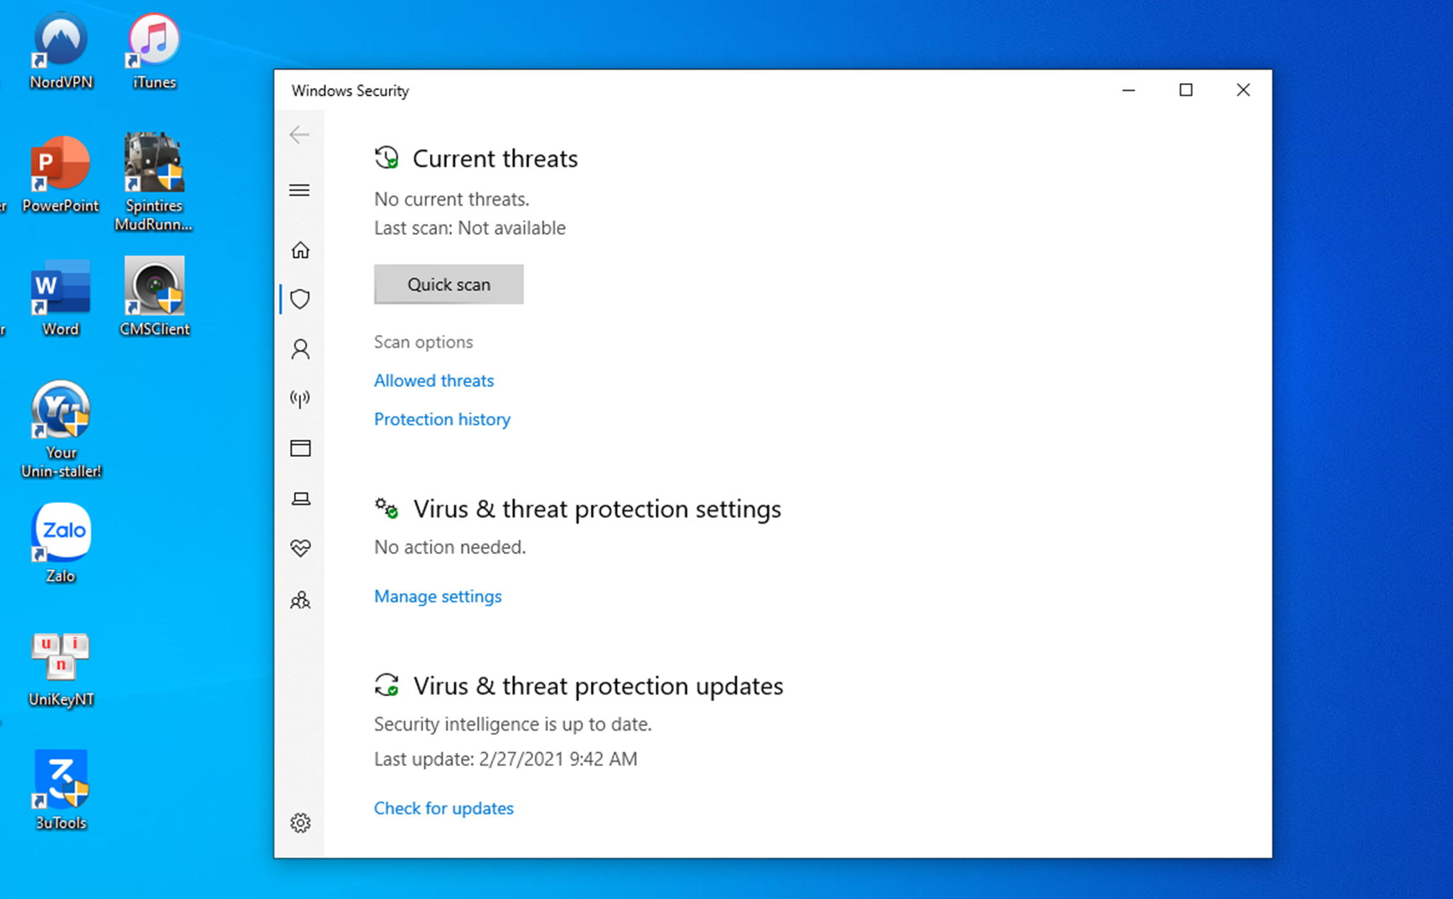Open Device security laptop icon

tap(300, 499)
